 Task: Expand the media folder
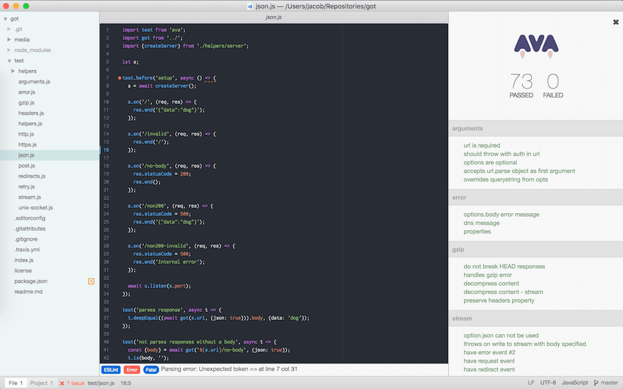coord(9,39)
